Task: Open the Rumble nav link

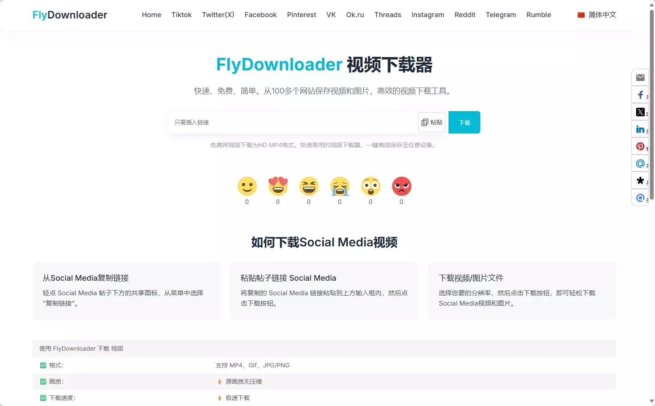Action: click(x=539, y=15)
